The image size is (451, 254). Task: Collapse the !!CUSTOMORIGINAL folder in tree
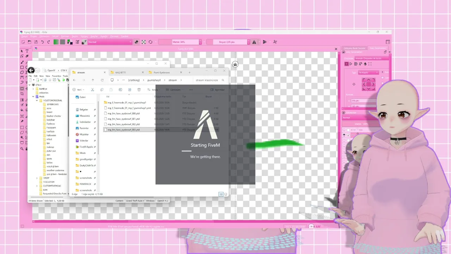tap(37, 101)
